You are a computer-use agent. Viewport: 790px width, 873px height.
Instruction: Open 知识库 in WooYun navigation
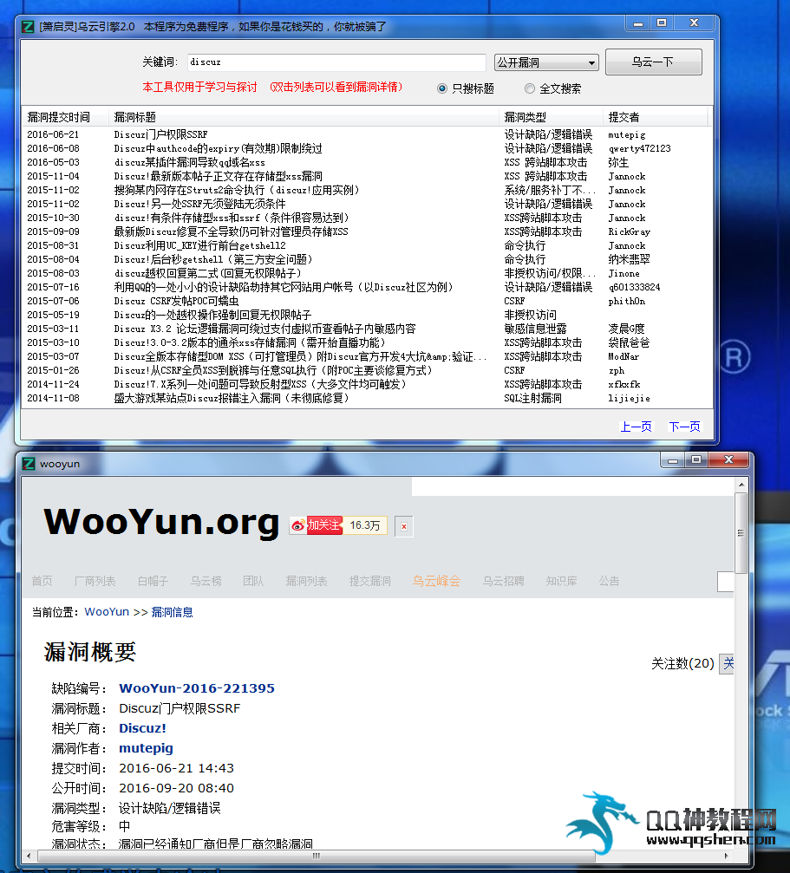pos(561,581)
